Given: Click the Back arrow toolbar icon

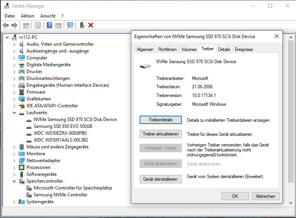Looking at the screenshot, I should [6, 25].
